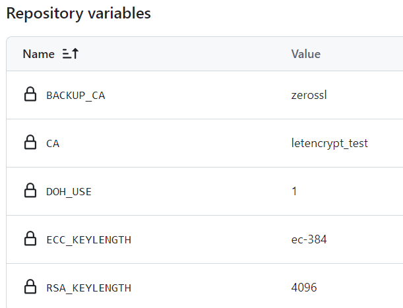Select the CA variable name

[53, 144]
